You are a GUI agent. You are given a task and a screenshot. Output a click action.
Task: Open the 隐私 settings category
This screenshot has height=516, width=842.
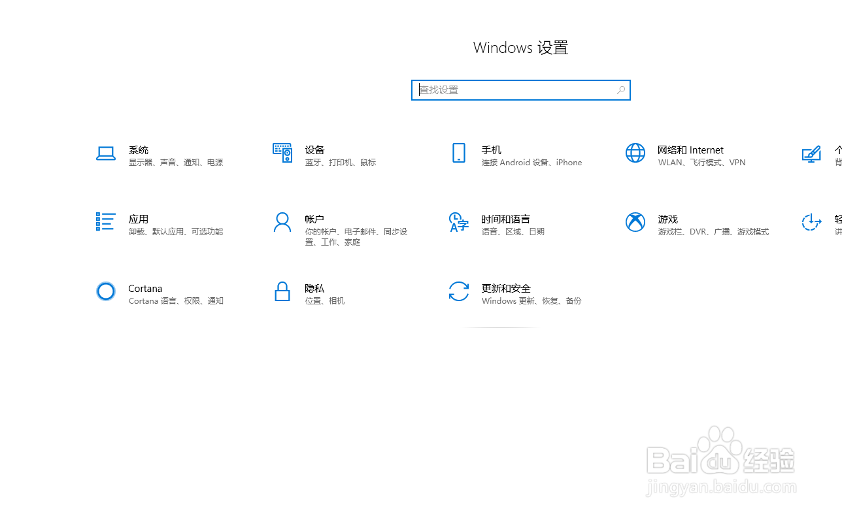[314, 289]
